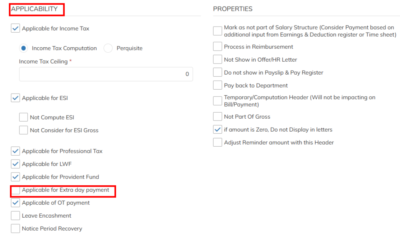Uncheck Applicable for ESI checkbox
Image resolution: width=400 pixels, height=237 pixels.
pos(15,98)
